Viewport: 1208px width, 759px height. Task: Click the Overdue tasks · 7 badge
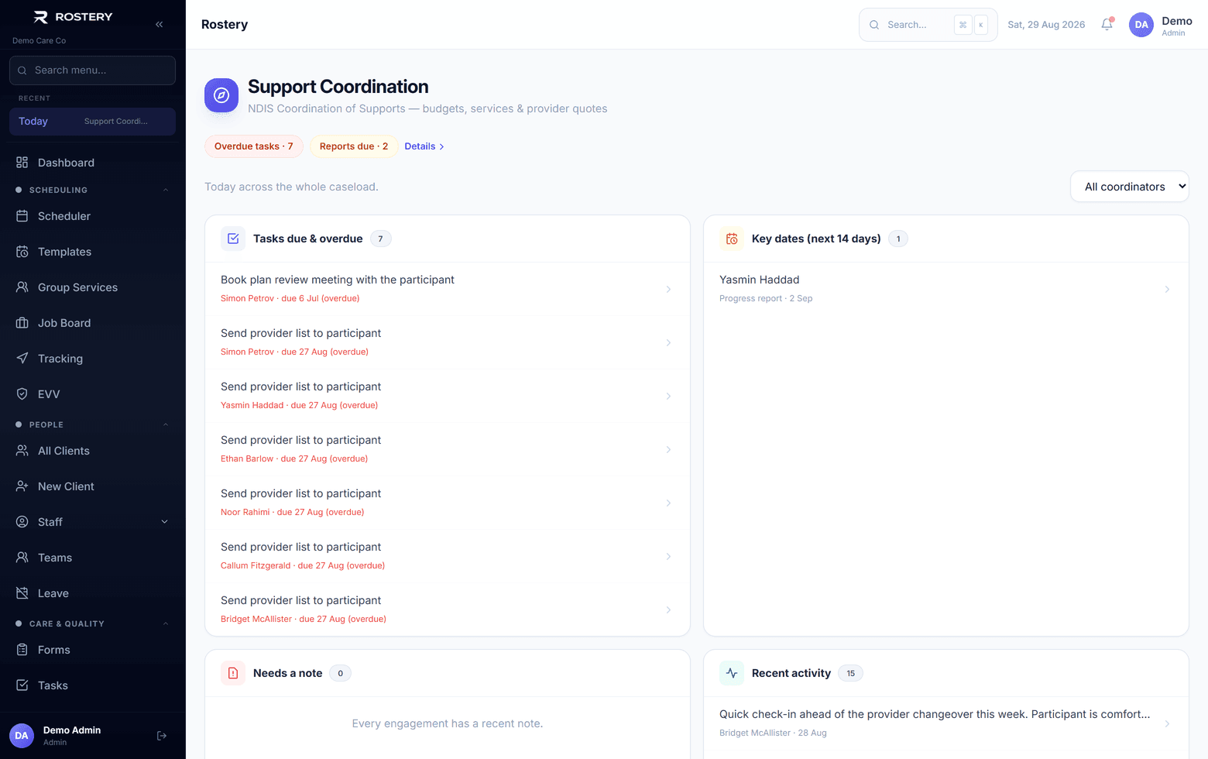pyautogui.click(x=254, y=146)
